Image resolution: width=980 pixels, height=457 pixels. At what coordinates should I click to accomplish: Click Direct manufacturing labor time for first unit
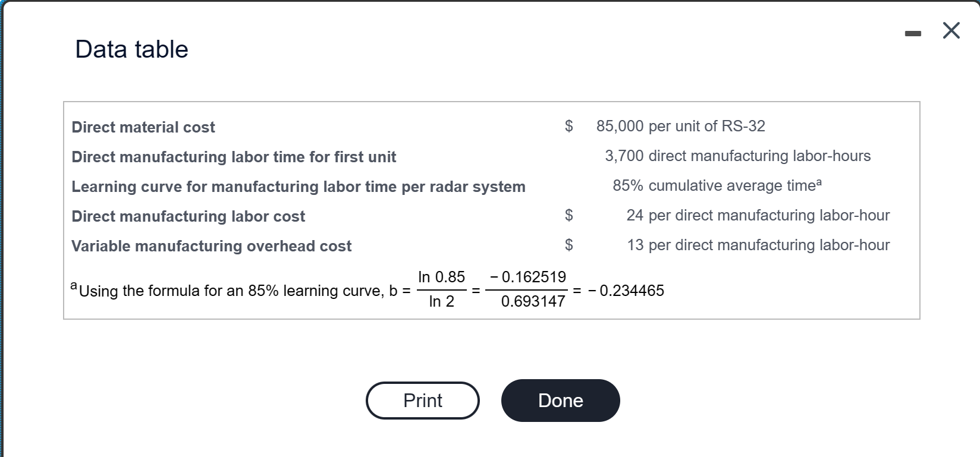[x=234, y=156]
